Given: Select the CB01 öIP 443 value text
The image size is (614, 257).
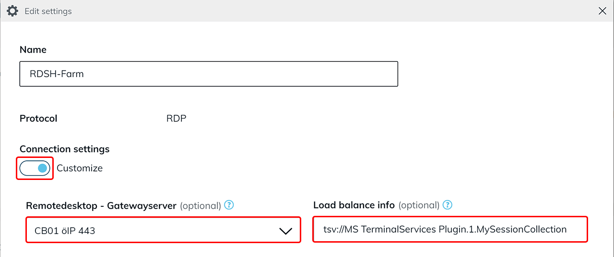Looking at the screenshot, I should (65, 231).
